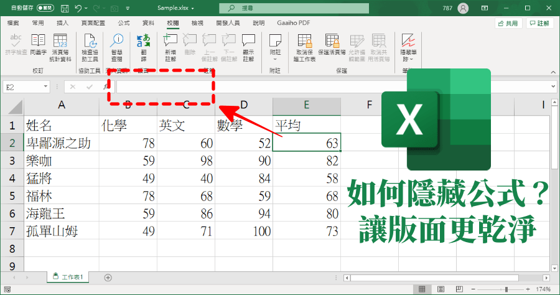Open the undo history dropdown arrow
Screen dimensions: 560x295
(x=86, y=8)
